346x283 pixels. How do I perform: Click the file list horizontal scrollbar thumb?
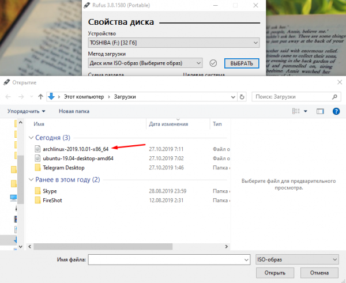click(x=103, y=247)
